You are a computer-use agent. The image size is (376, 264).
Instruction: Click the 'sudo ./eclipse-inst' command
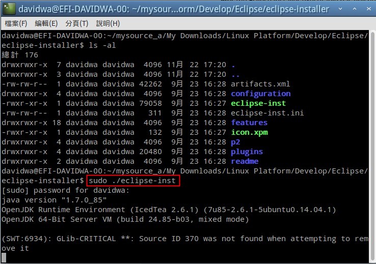tap(132, 181)
